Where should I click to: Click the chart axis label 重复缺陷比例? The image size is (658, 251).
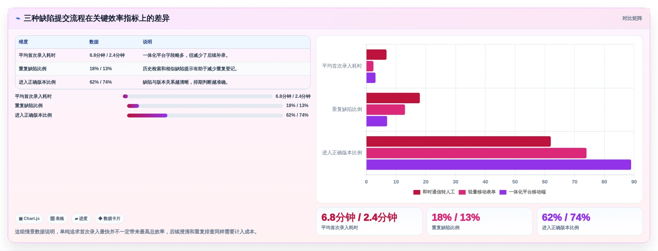click(347, 109)
